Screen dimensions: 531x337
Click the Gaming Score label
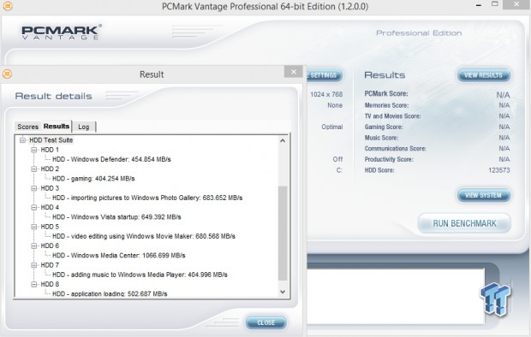click(x=384, y=127)
